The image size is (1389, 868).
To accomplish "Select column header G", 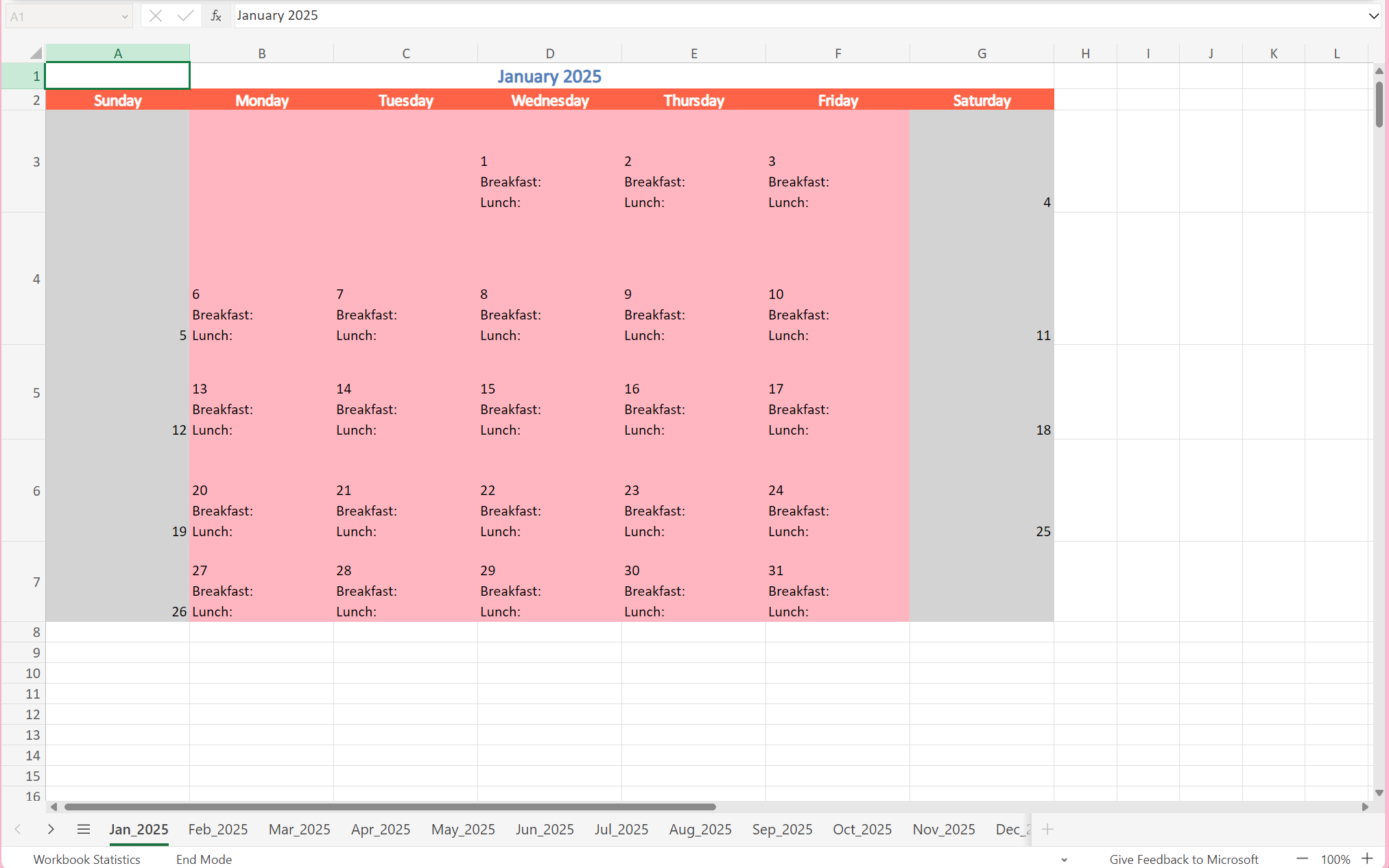I will tap(982, 52).
